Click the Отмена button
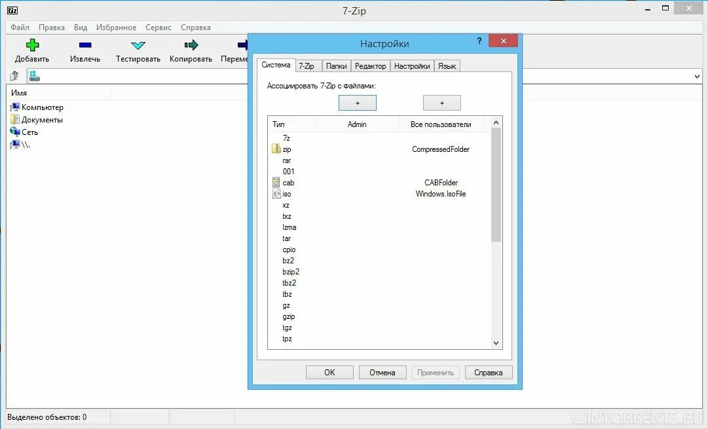708x429 pixels. (x=382, y=372)
